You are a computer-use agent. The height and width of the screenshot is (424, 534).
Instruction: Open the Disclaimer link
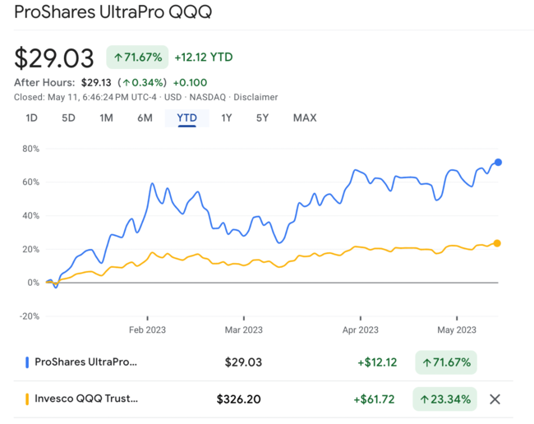255,98
